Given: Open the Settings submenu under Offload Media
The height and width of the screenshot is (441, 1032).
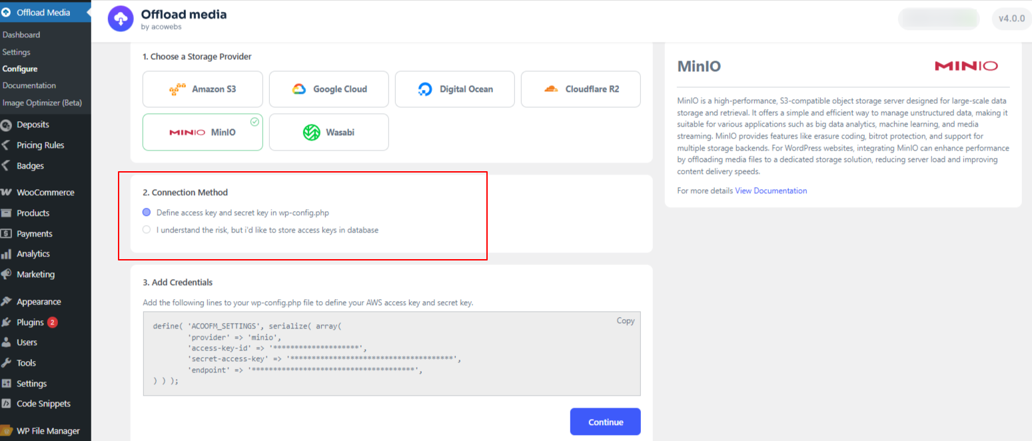Looking at the screenshot, I should point(17,52).
